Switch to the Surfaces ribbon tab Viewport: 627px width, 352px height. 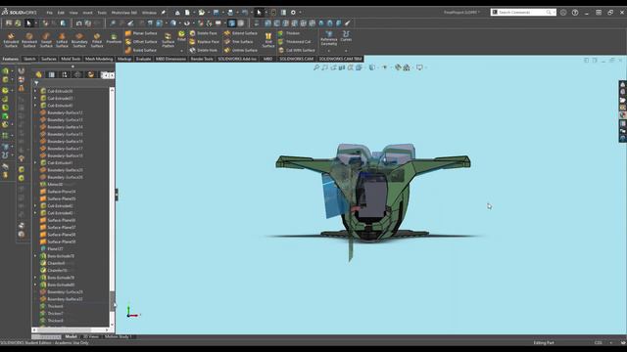click(x=49, y=59)
